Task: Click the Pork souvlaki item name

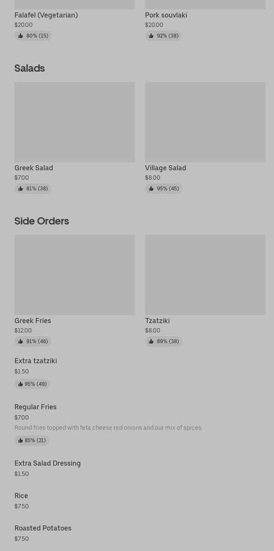Action: point(166,15)
